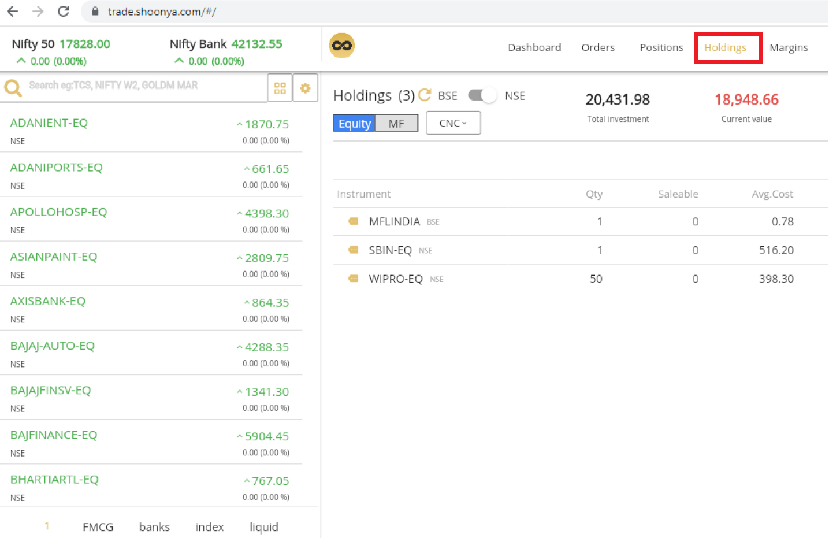829x538 pixels.
Task: Click the tag icon beside SBIN-EQ
Action: click(x=353, y=250)
